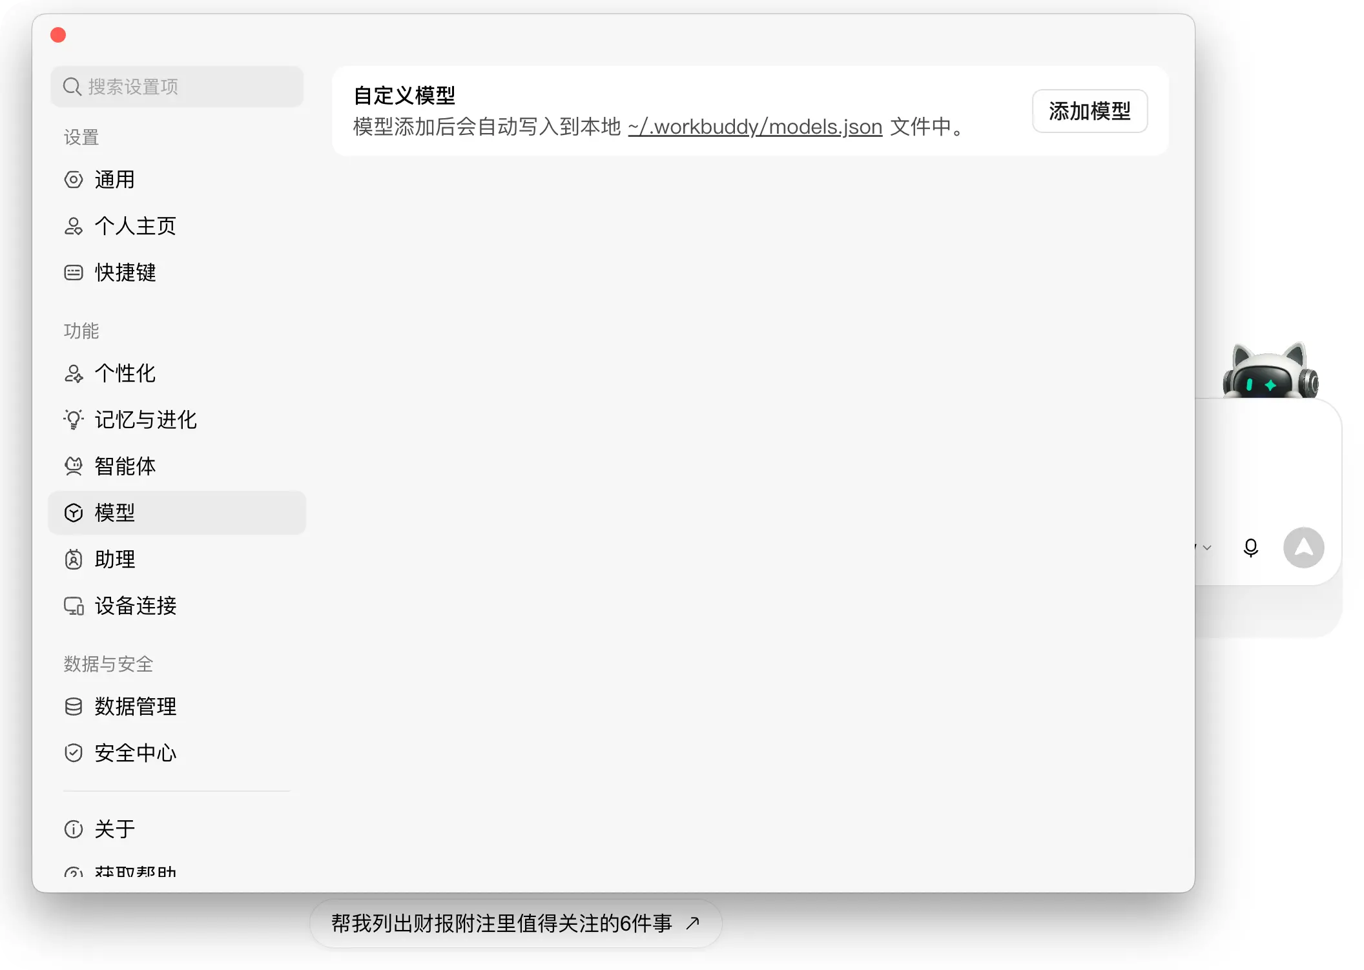Click the microphone voice input icon
The height and width of the screenshot is (970, 1364).
pyautogui.click(x=1251, y=548)
